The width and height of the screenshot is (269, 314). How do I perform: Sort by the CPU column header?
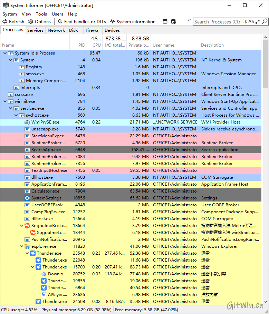coord(95,42)
